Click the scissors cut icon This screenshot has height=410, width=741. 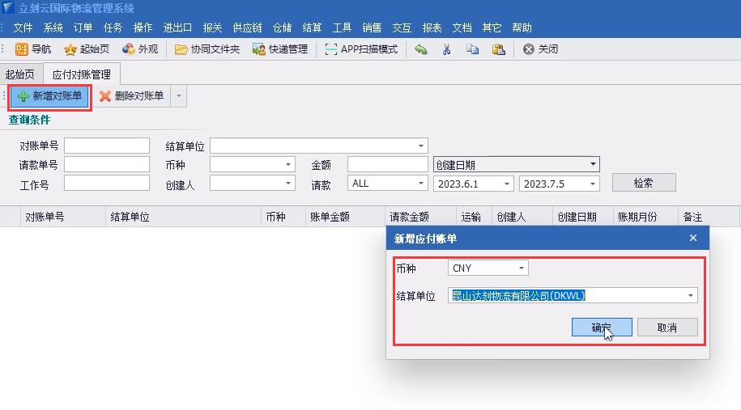coord(446,49)
